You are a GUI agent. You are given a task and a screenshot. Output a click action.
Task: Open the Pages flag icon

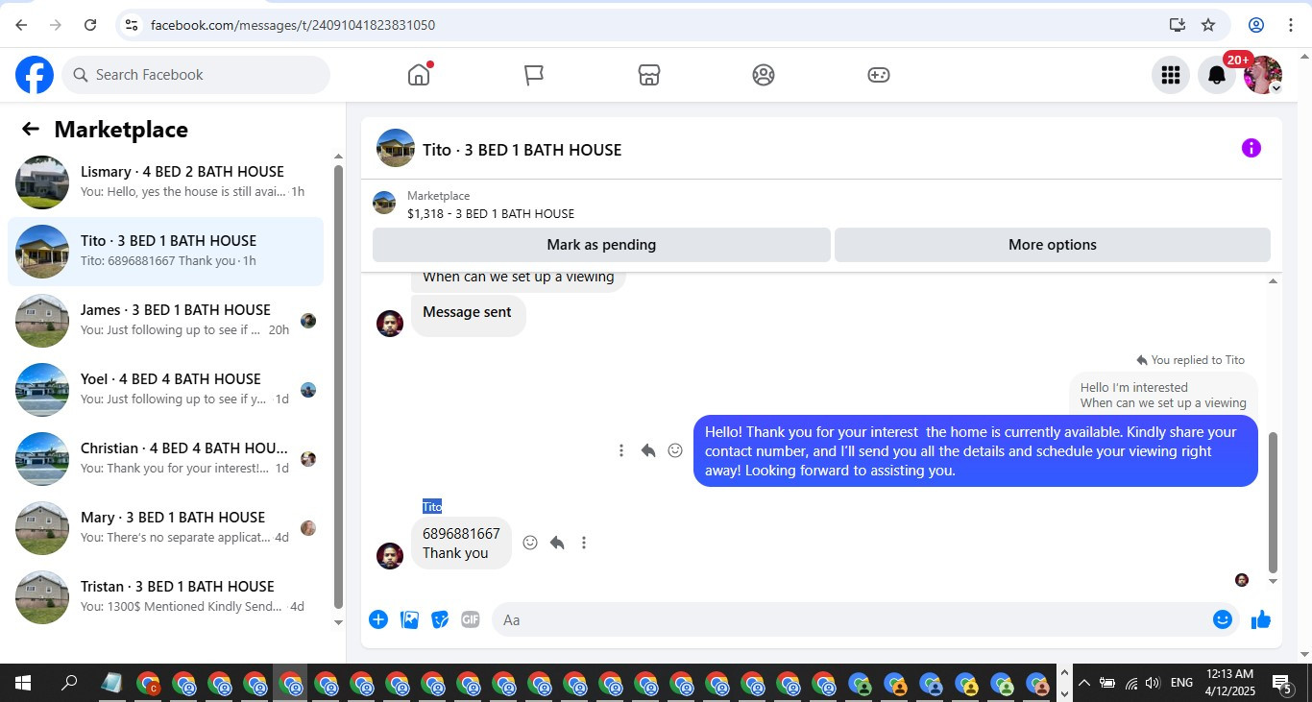[534, 75]
